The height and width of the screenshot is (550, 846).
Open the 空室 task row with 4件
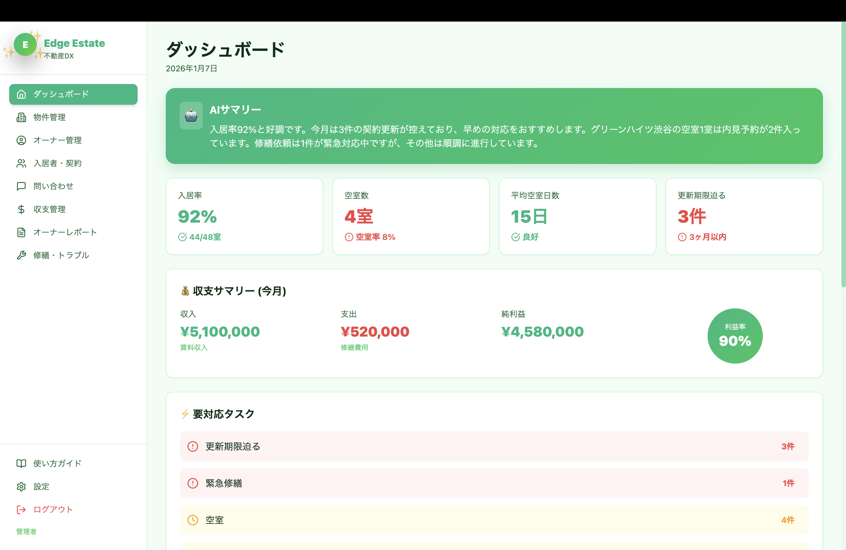point(494,520)
